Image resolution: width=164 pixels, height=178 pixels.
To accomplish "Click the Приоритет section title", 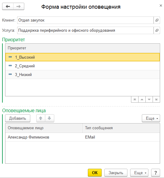I will pos(13,39).
